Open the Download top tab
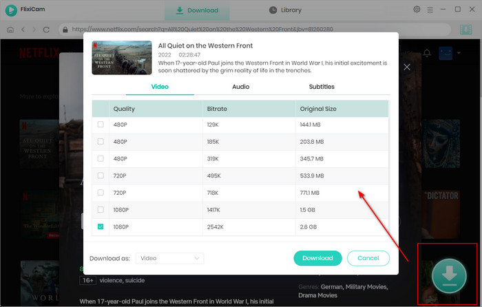 pos(197,10)
